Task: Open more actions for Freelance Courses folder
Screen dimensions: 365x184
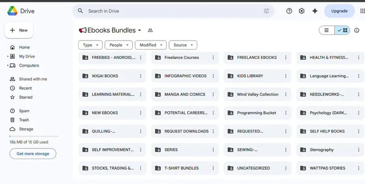Action: pos(213,57)
